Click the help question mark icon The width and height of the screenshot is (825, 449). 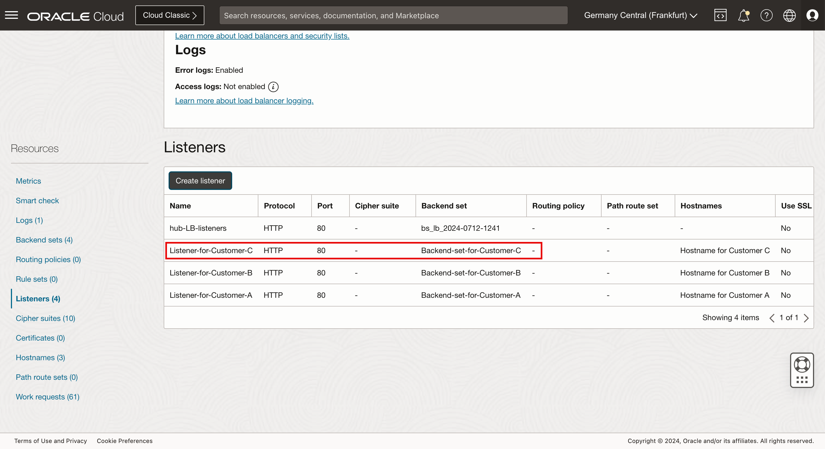pyautogui.click(x=766, y=15)
